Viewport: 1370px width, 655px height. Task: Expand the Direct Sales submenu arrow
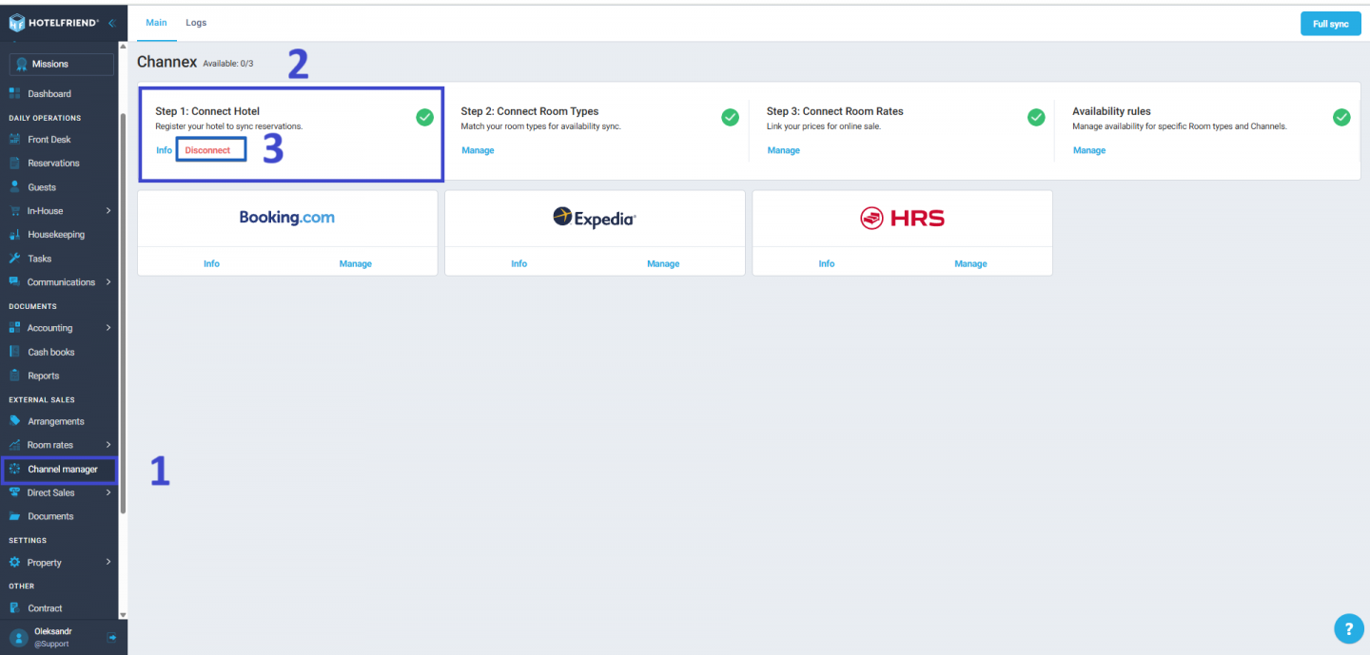coord(108,492)
